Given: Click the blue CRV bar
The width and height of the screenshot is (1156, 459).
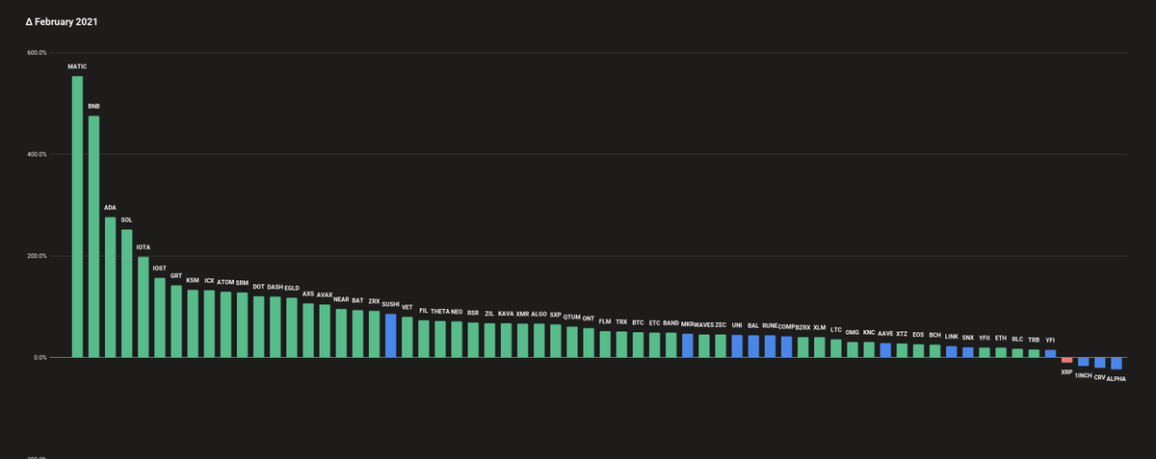Looking at the screenshot, I should [x=1099, y=363].
